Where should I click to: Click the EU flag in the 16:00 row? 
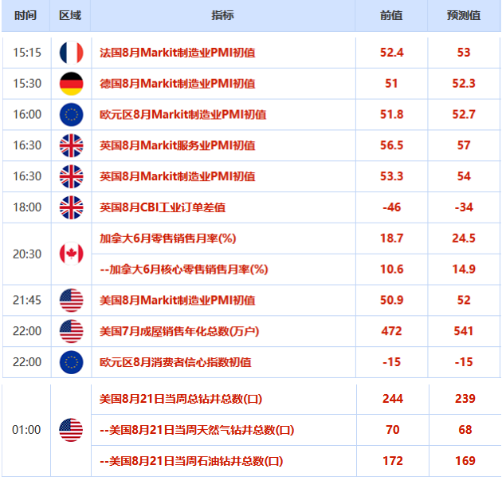71,115
